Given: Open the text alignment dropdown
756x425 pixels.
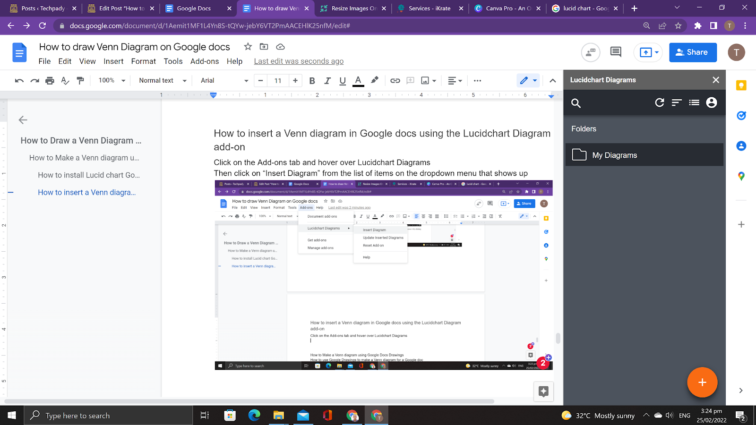Looking at the screenshot, I should (x=455, y=81).
